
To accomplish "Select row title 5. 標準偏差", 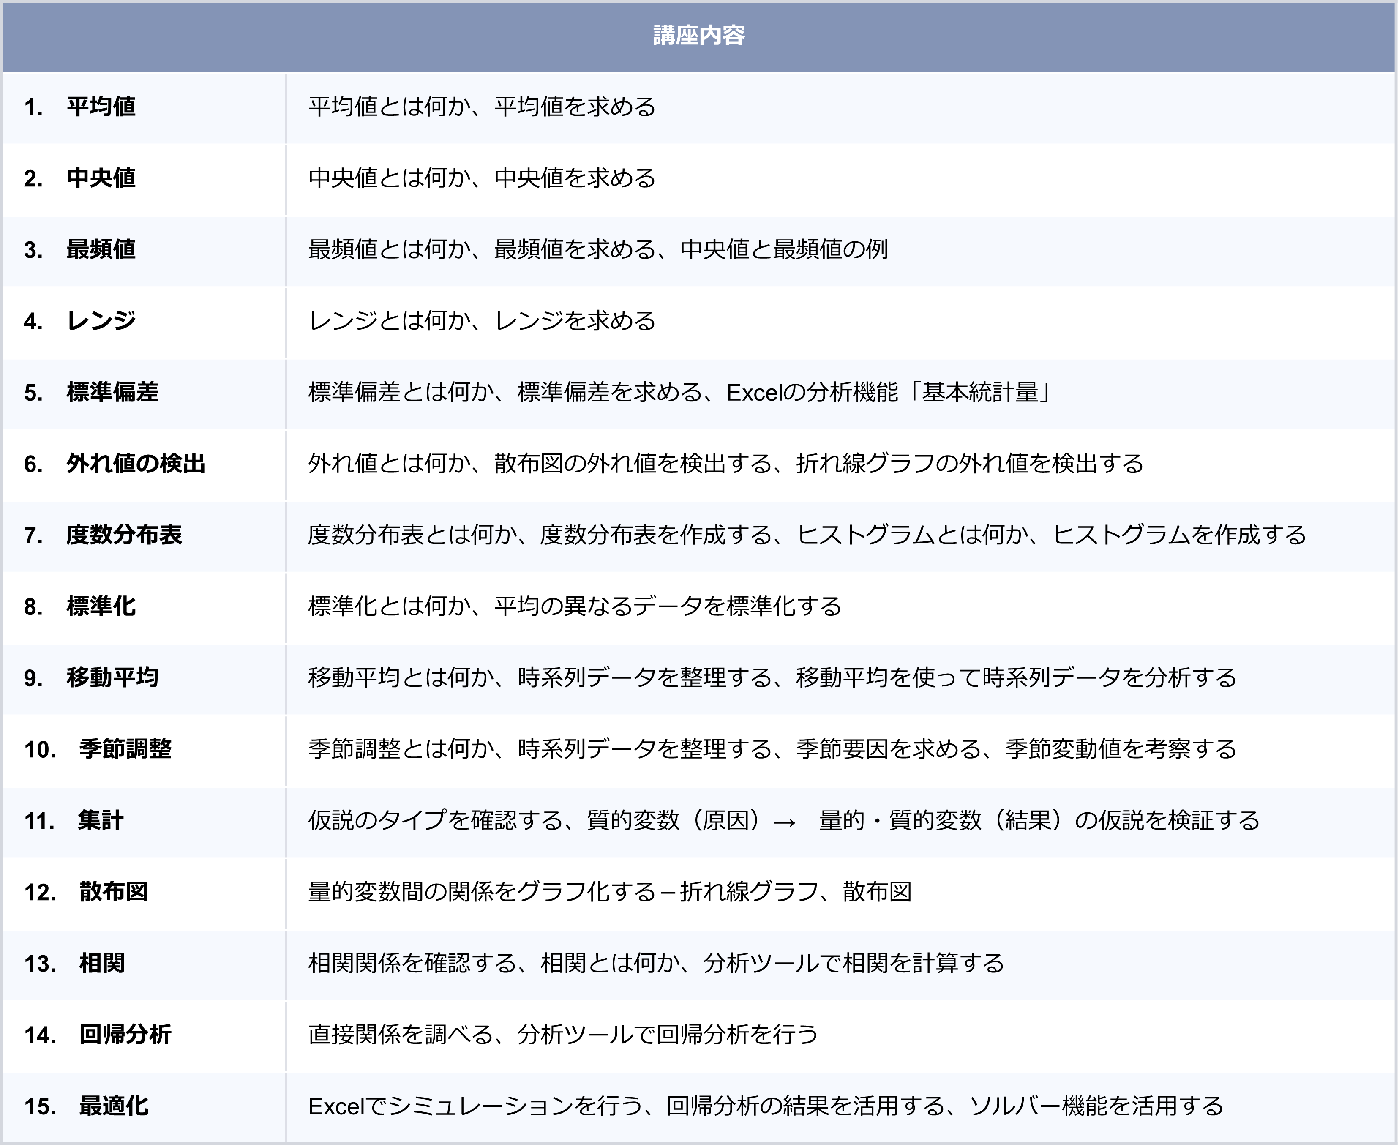I will click(x=91, y=392).
